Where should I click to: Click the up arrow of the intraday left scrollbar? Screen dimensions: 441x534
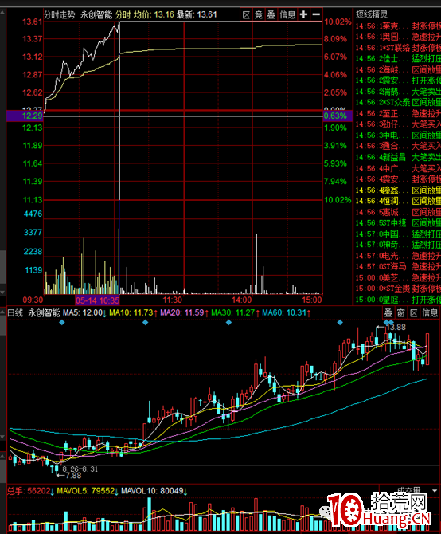pyautogui.click(x=2, y=12)
